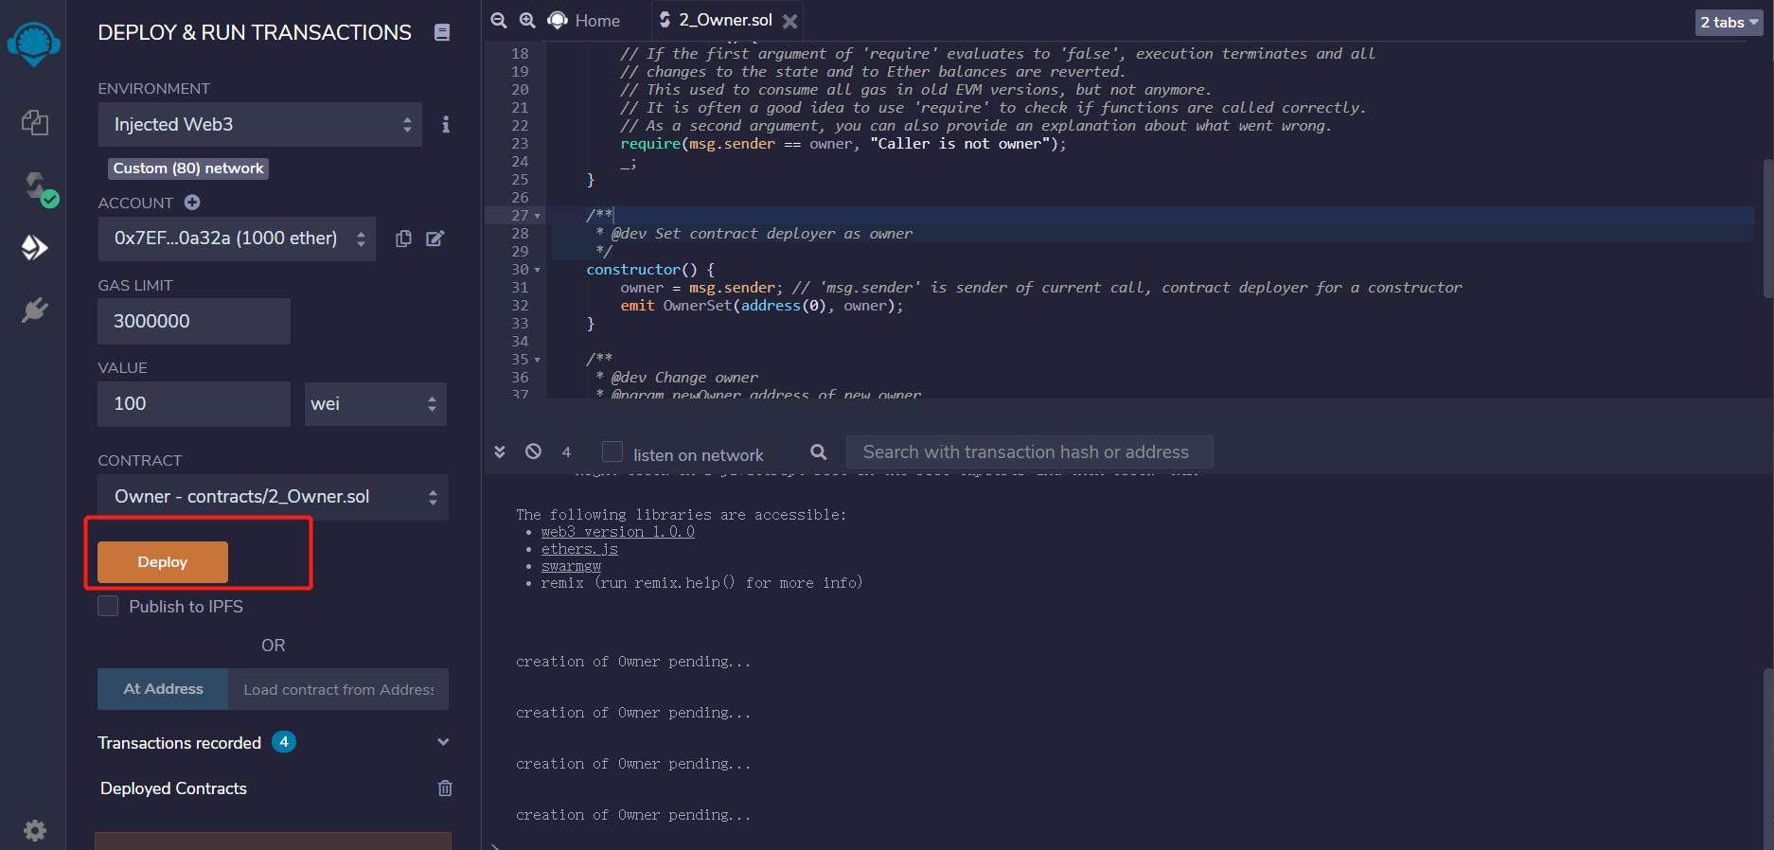Open the Deploy & Run sidebar icon
The width and height of the screenshot is (1774, 850).
[x=34, y=248]
